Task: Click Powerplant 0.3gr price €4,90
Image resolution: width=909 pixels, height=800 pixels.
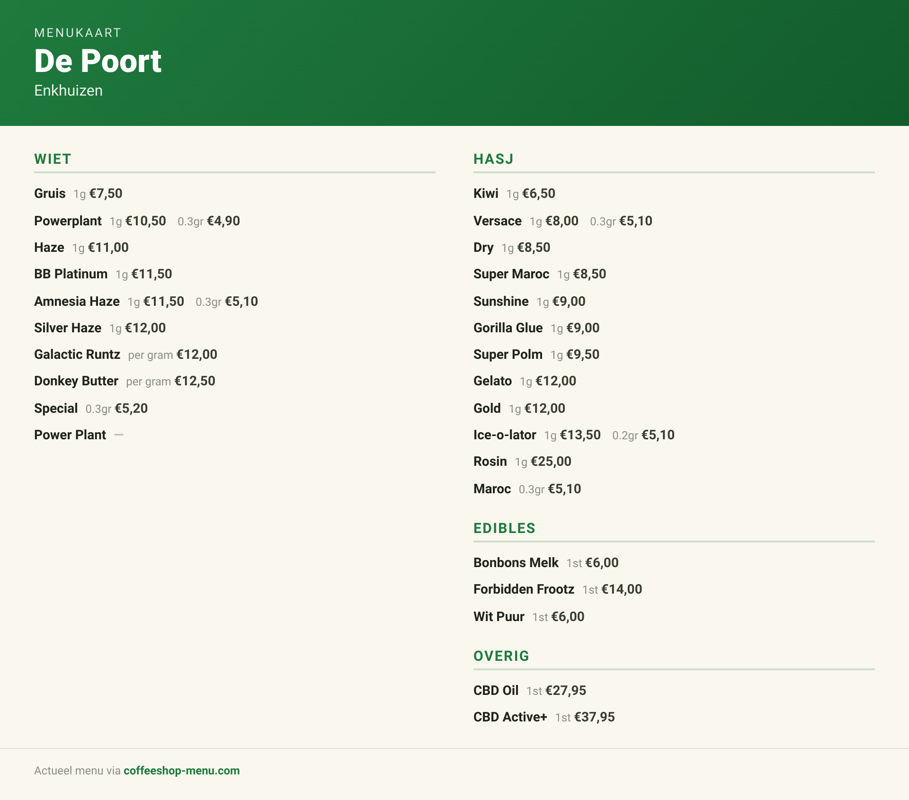Action: click(223, 221)
